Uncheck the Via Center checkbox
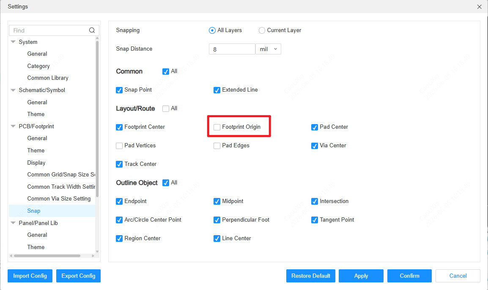The height and width of the screenshot is (290, 488). [x=315, y=146]
